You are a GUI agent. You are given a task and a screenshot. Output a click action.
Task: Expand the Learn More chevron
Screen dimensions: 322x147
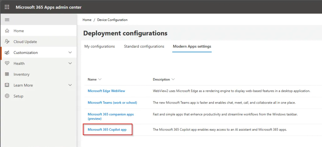pyautogui.click(x=70, y=85)
